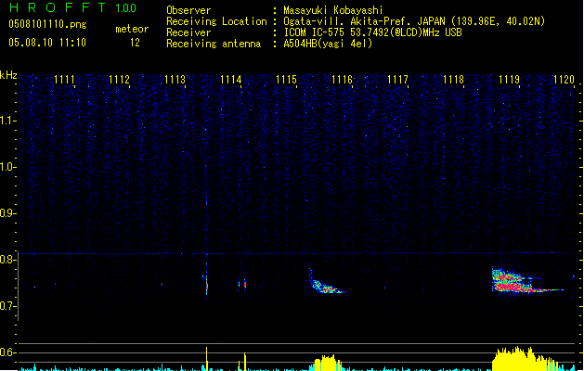
Task: Click the 1111 time marker
Action: (64, 80)
